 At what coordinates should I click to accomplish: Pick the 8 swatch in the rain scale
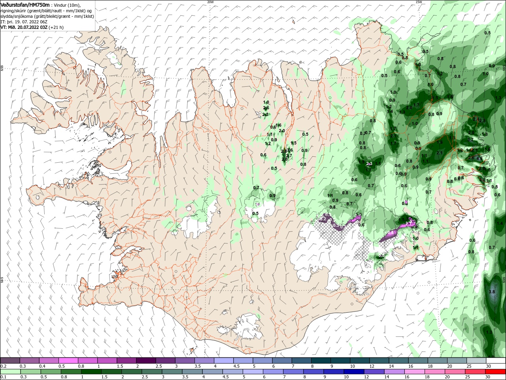313,372
